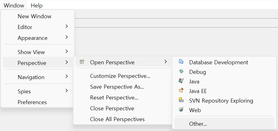Click the Java perspective icon
Screen dimensions: 278x131
[x=181, y=81]
